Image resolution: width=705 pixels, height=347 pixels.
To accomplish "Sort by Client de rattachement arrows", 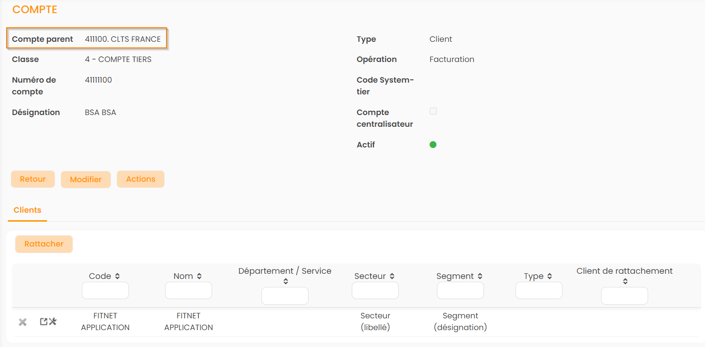I will (x=625, y=282).
